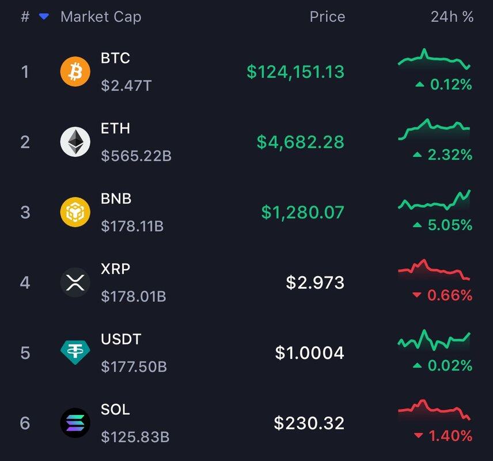Click the Tether USDT icon
This screenshot has height=461, width=493.
(75, 353)
